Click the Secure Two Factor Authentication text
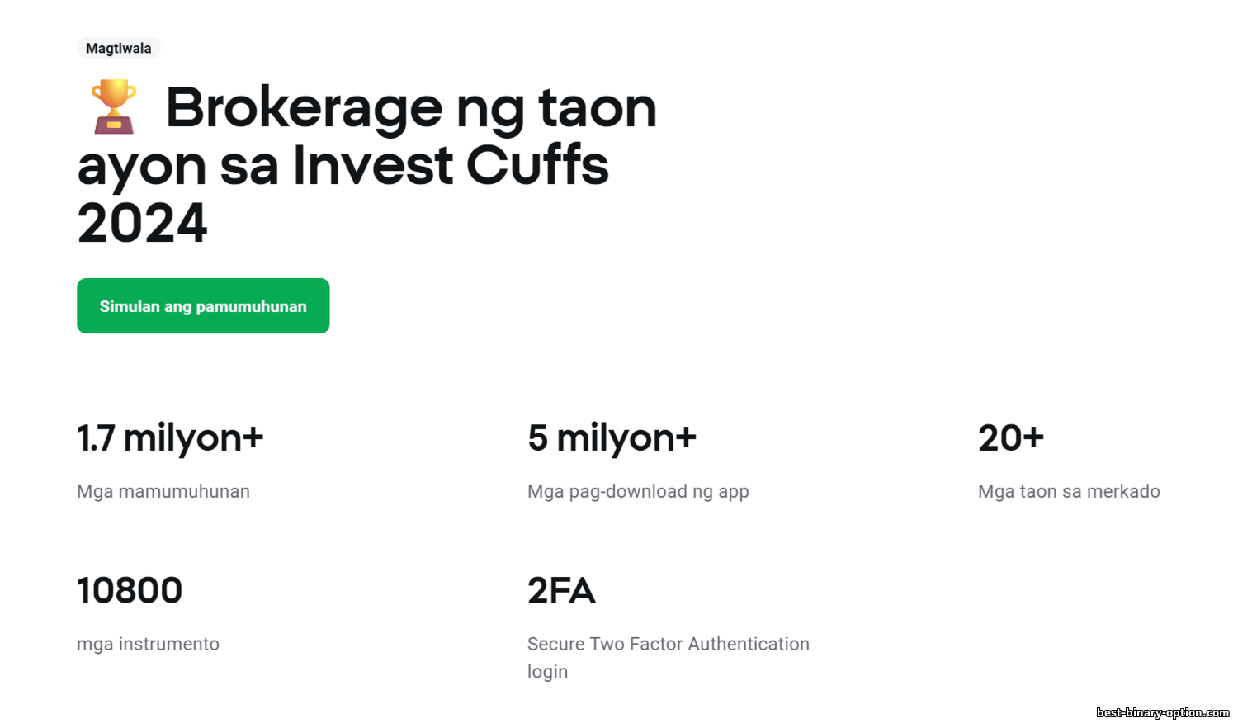 click(x=668, y=645)
